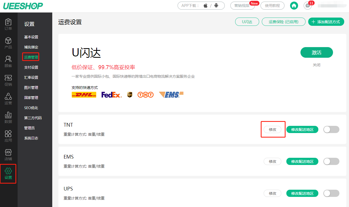Select 基本设置 in settings menu
Viewport: 349px width, 207px height.
point(31,37)
